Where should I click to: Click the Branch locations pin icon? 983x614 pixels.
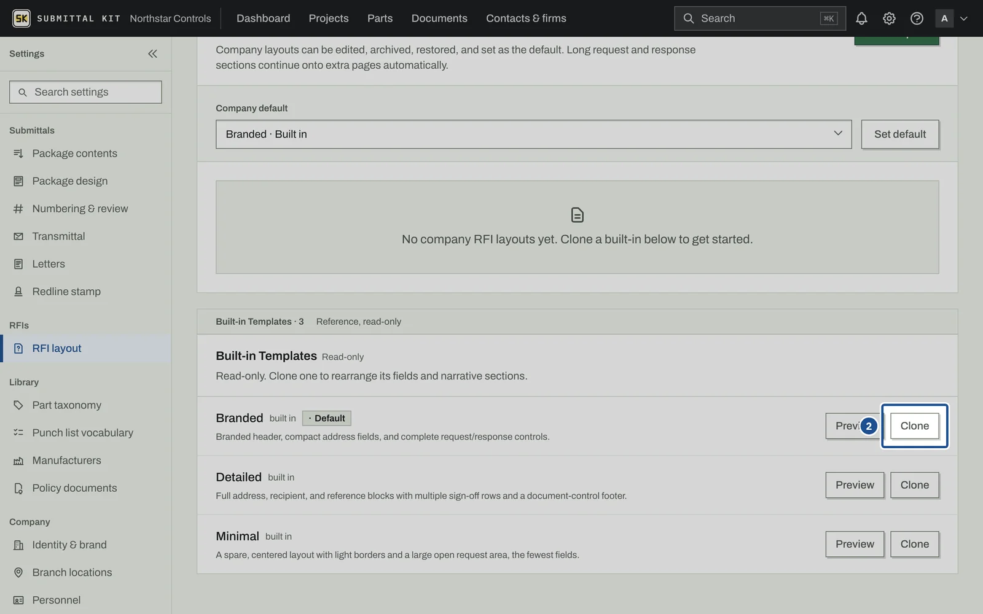(18, 572)
